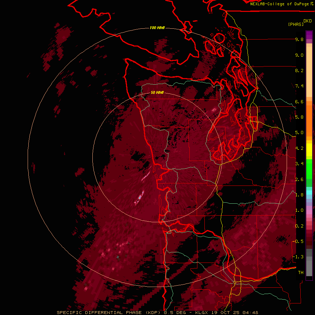Image resolution: width=315 pixels, height=315 pixels.
Task: Click the 9.0 scale value
Action: click(299, 55)
